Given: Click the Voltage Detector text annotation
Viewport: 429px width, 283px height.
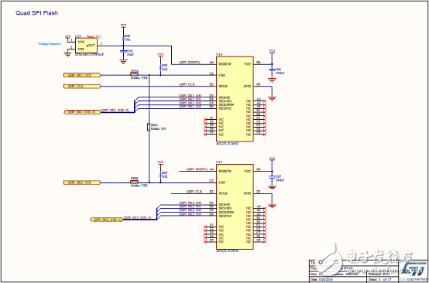Looking at the screenshot, I should click(x=50, y=43).
